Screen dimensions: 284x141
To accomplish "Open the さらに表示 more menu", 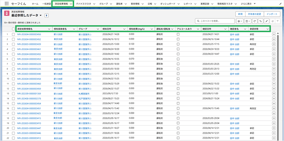I will 248,3.
